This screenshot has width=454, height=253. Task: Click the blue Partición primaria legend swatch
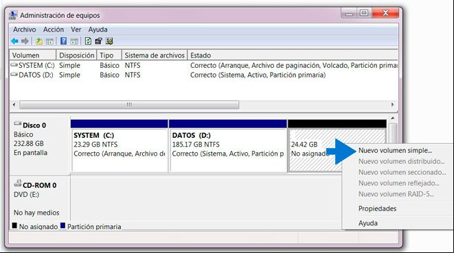coord(63,226)
